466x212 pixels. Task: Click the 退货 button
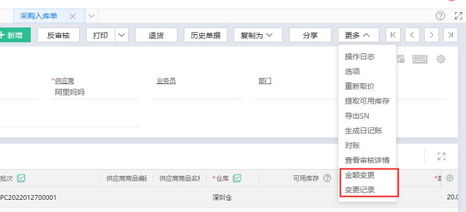(156, 35)
